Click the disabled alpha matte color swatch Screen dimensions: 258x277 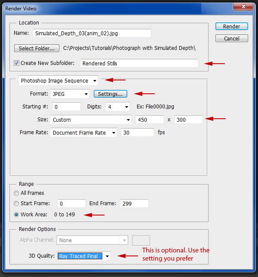tap(141, 240)
